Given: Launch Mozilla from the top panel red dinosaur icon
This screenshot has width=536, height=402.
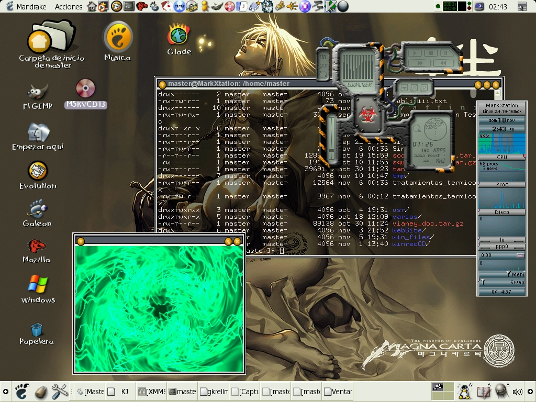Looking at the screenshot, I should click(x=141, y=6).
